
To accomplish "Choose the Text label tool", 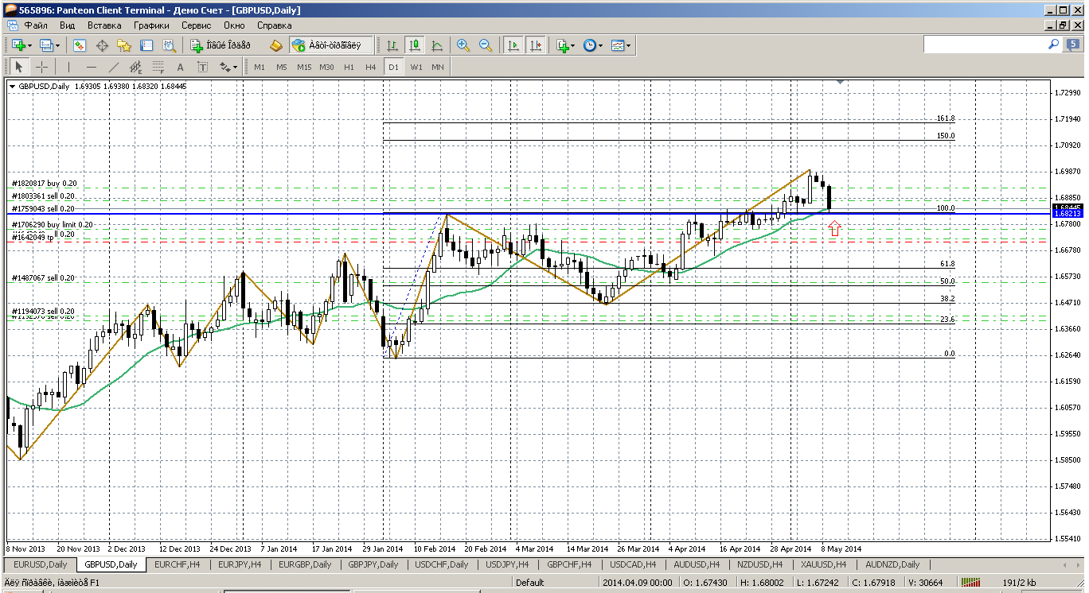I will [181, 68].
